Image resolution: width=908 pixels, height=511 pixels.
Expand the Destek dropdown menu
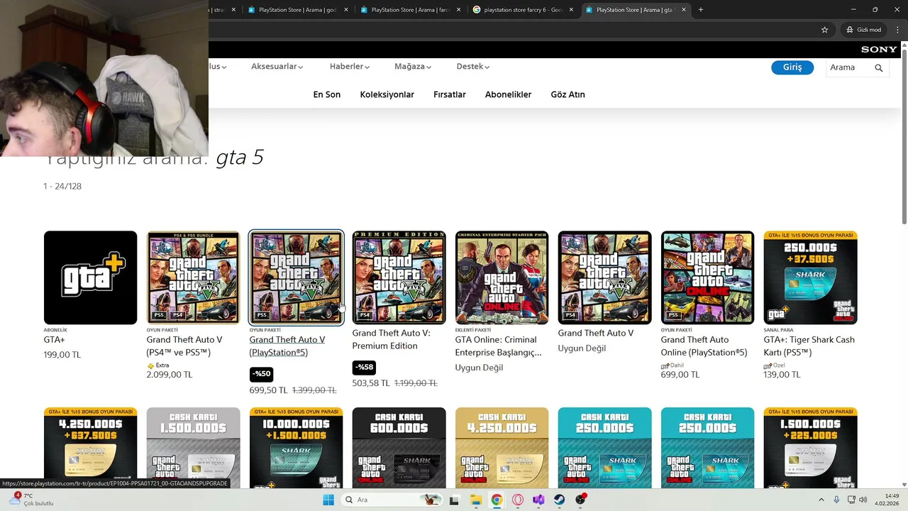point(473,67)
